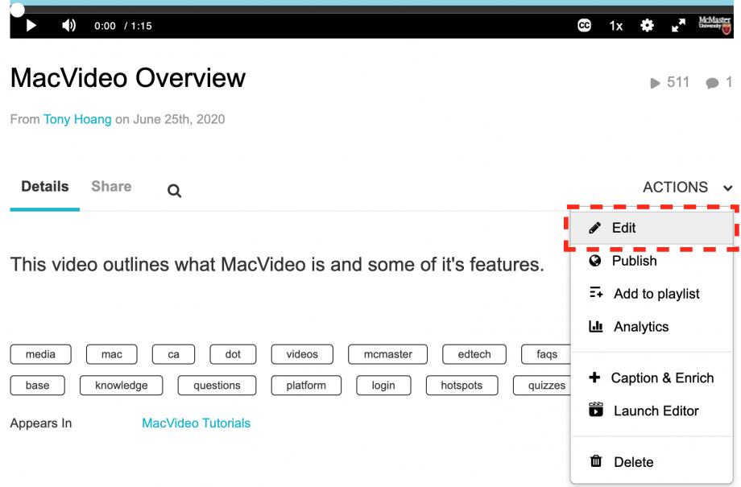This screenshot has width=741, height=487.
Task: Open Analytics from the Actions menu
Action: (x=652, y=327)
